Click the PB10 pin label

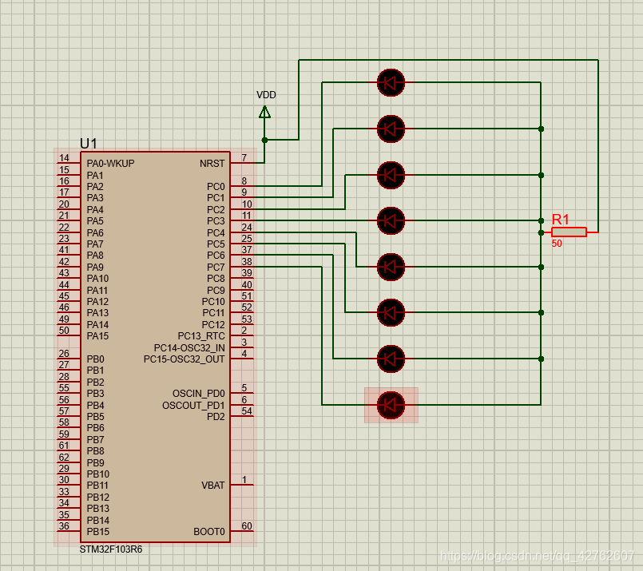point(97,474)
